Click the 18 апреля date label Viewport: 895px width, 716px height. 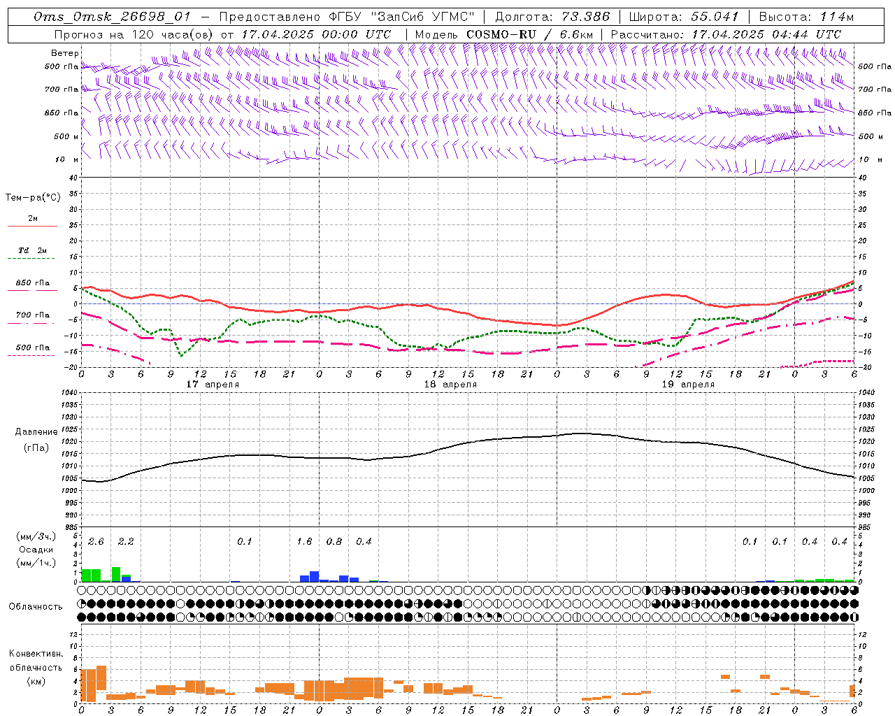(x=450, y=385)
